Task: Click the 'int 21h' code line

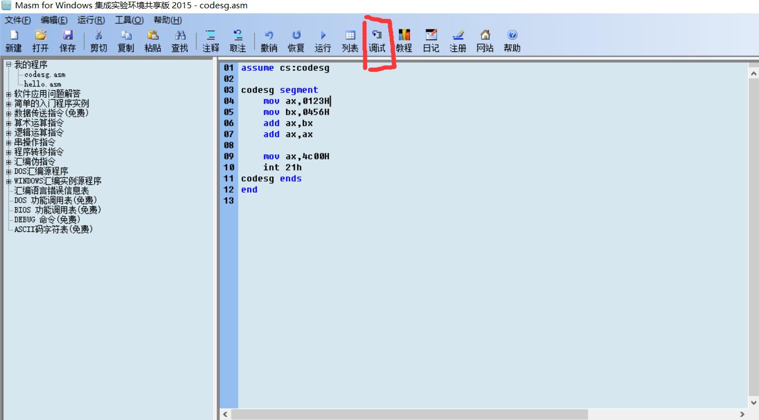Action: tap(283, 168)
